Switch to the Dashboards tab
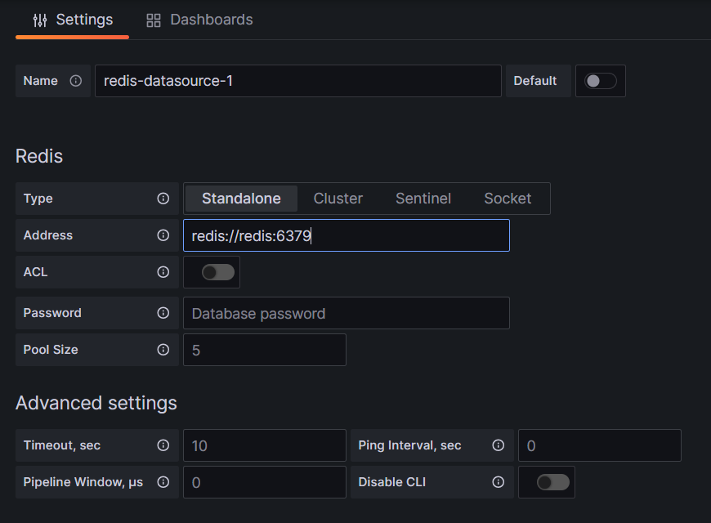Image resolution: width=711 pixels, height=523 pixels. [199, 20]
